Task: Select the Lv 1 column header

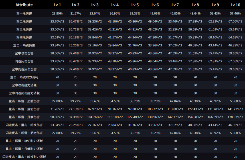Action: click(57, 5)
